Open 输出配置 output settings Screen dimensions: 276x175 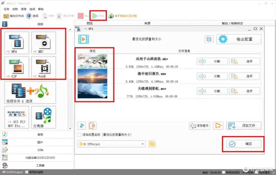point(239,39)
